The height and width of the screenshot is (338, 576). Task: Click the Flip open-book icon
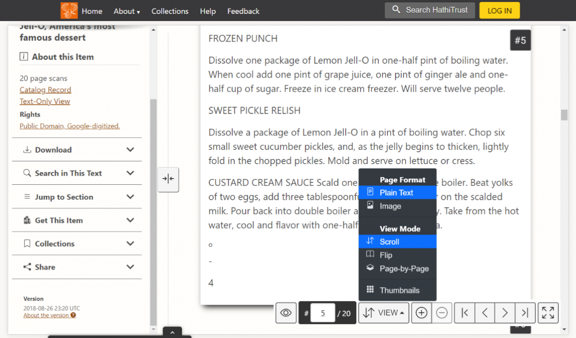click(x=370, y=254)
